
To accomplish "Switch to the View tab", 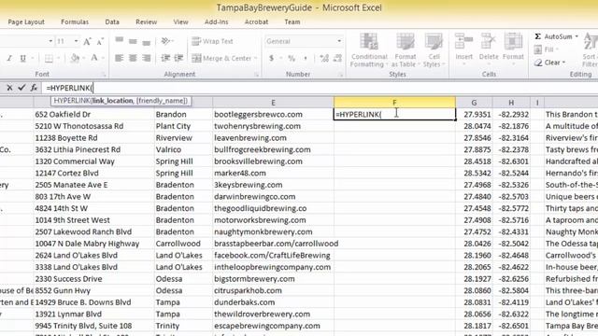I will (x=180, y=22).
